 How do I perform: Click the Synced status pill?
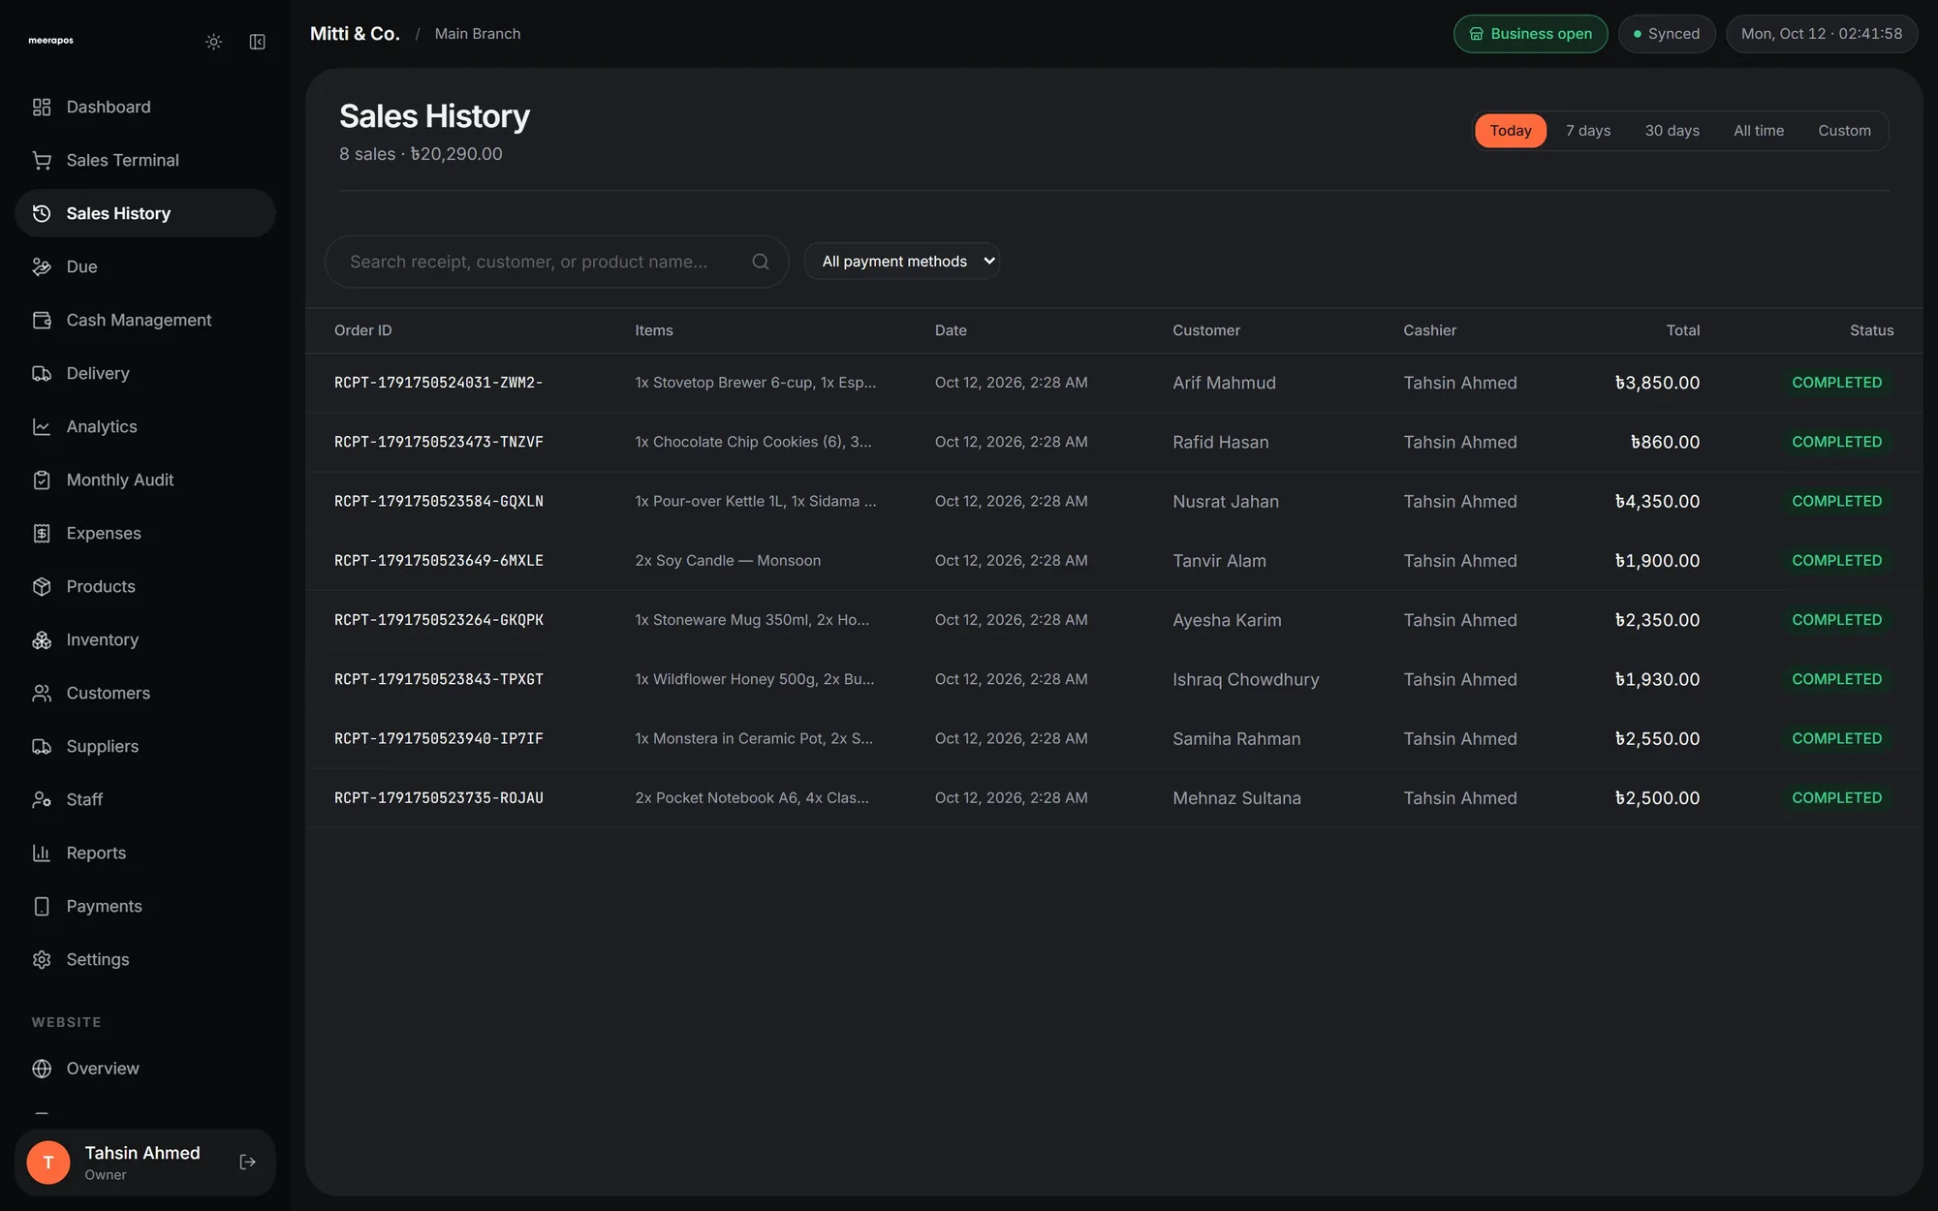[1667, 34]
